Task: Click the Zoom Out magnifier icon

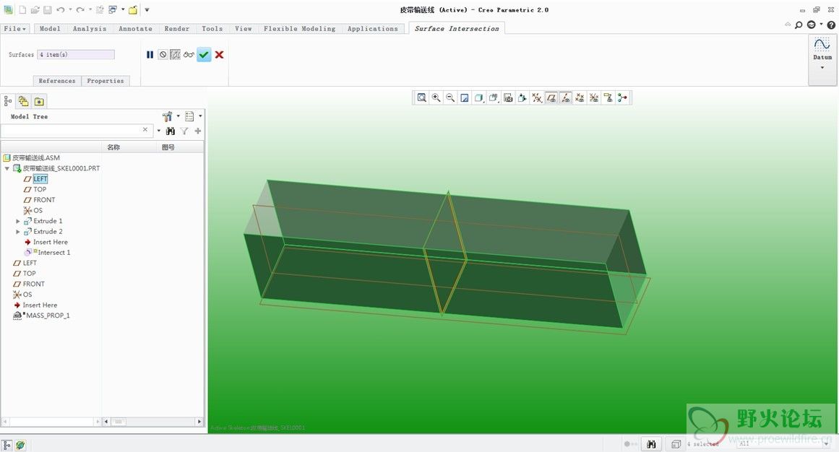Action: click(450, 97)
